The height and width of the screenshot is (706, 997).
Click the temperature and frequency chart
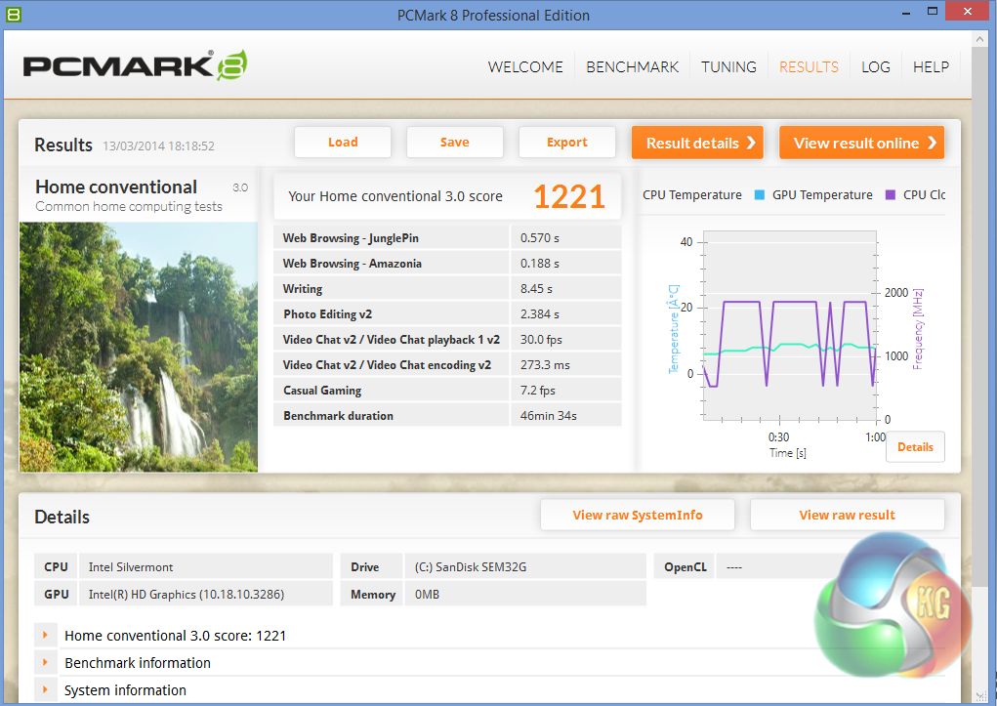[789, 325]
